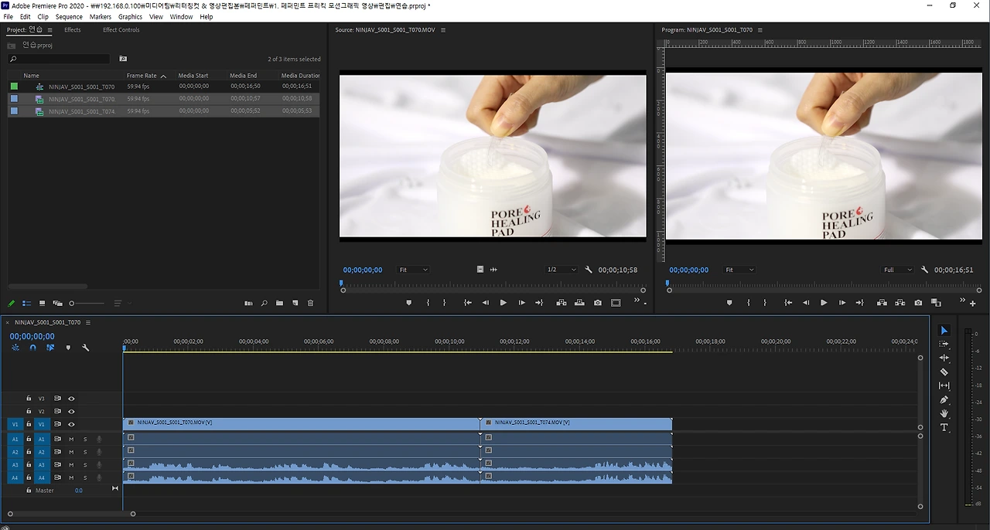
Task: Open Program monitor Full resolution dropdown
Action: click(897, 270)
